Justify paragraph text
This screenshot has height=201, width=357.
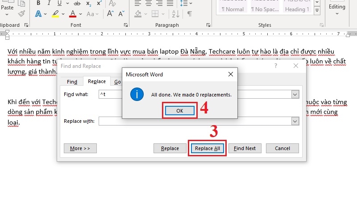(x=170, y=3)
